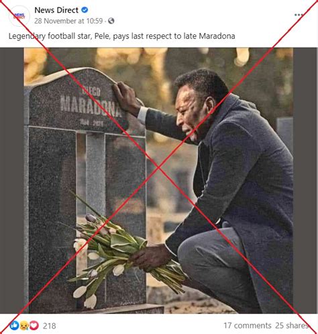Screen dimensions: 318x334
Task: Click the post caption about Pele
Action: [122, 36]
